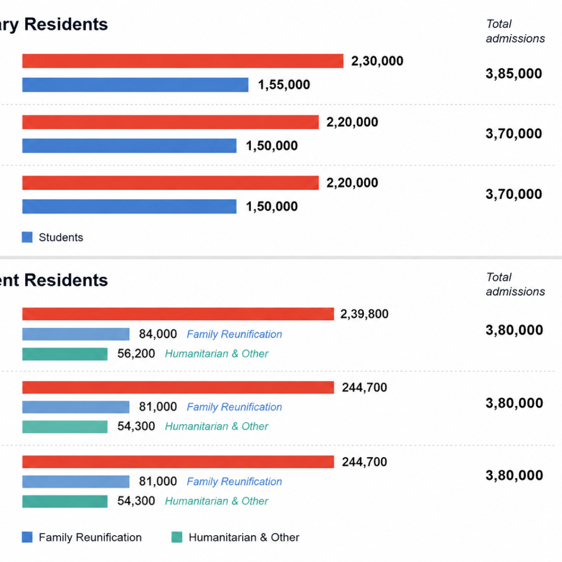Click Total admissions header in lower section
The width and height of the screenshot is (562, 562).
(x=515, y=284)
